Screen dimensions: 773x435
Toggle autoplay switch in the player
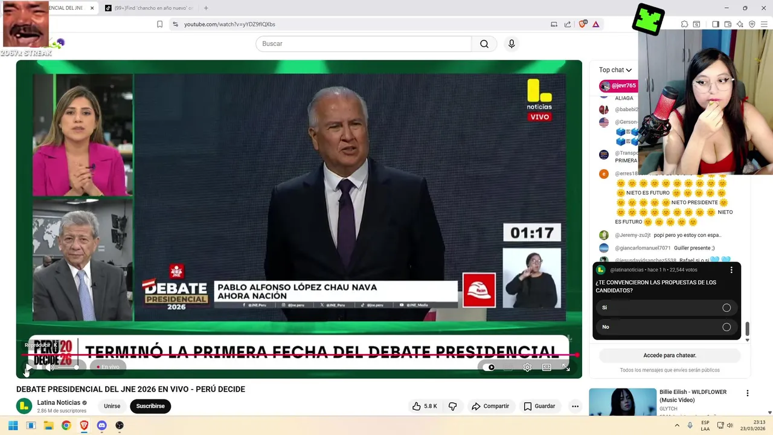tap(489, 367)
